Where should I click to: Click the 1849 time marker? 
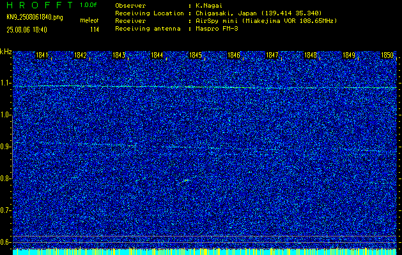tap(349, 55)
